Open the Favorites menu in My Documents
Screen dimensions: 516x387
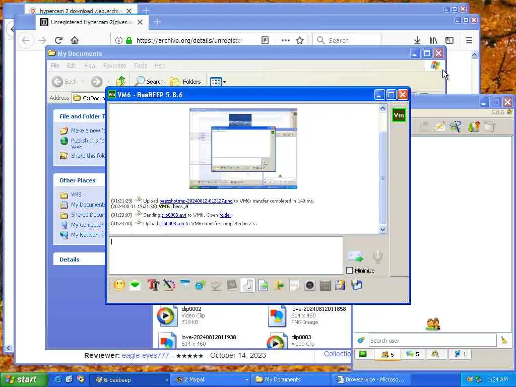pyautogui.click(x=114, y=66)
